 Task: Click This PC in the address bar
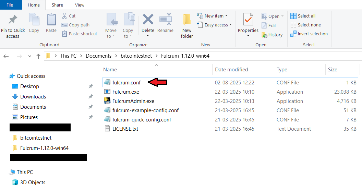pyautogui.click(x=68, y=56)
